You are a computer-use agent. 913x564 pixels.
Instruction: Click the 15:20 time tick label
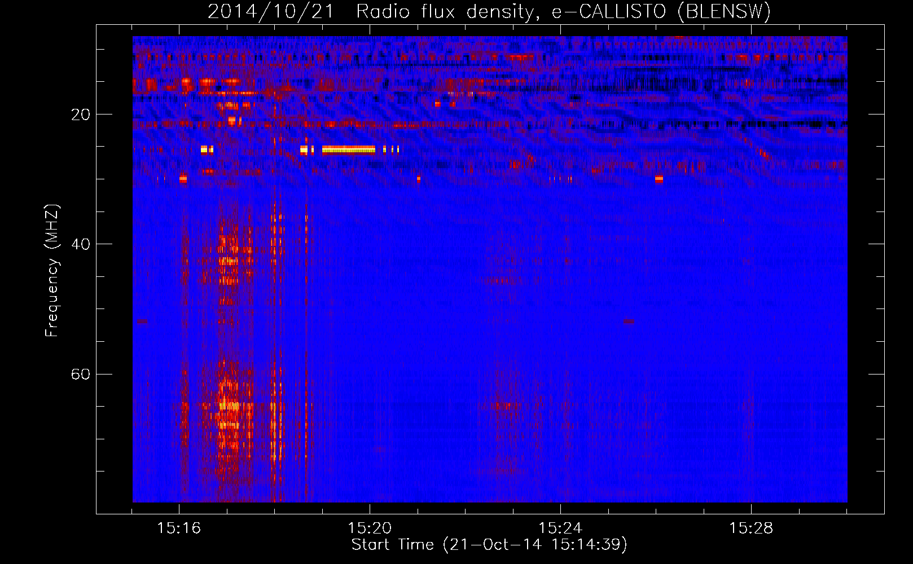370,528
